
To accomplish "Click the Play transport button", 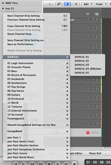I will point(57,164).
